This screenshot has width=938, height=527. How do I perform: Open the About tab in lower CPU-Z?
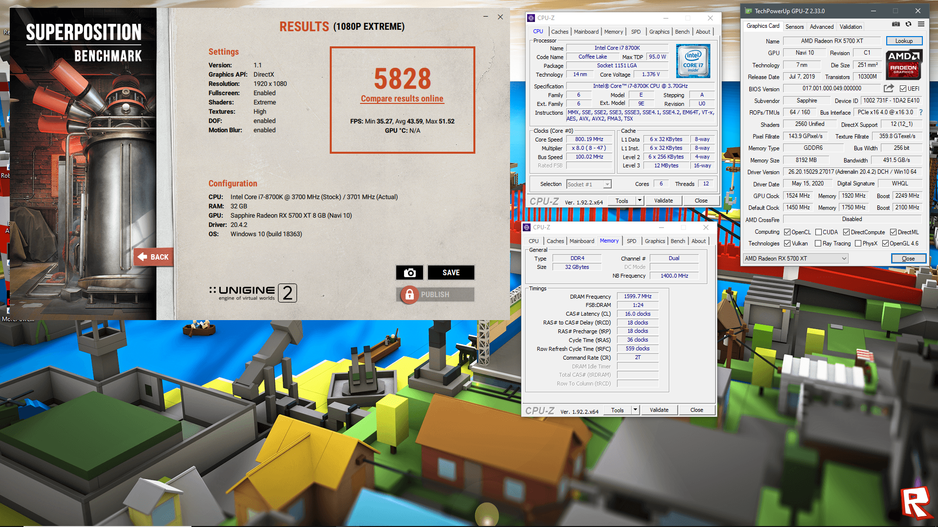[698, 241]
